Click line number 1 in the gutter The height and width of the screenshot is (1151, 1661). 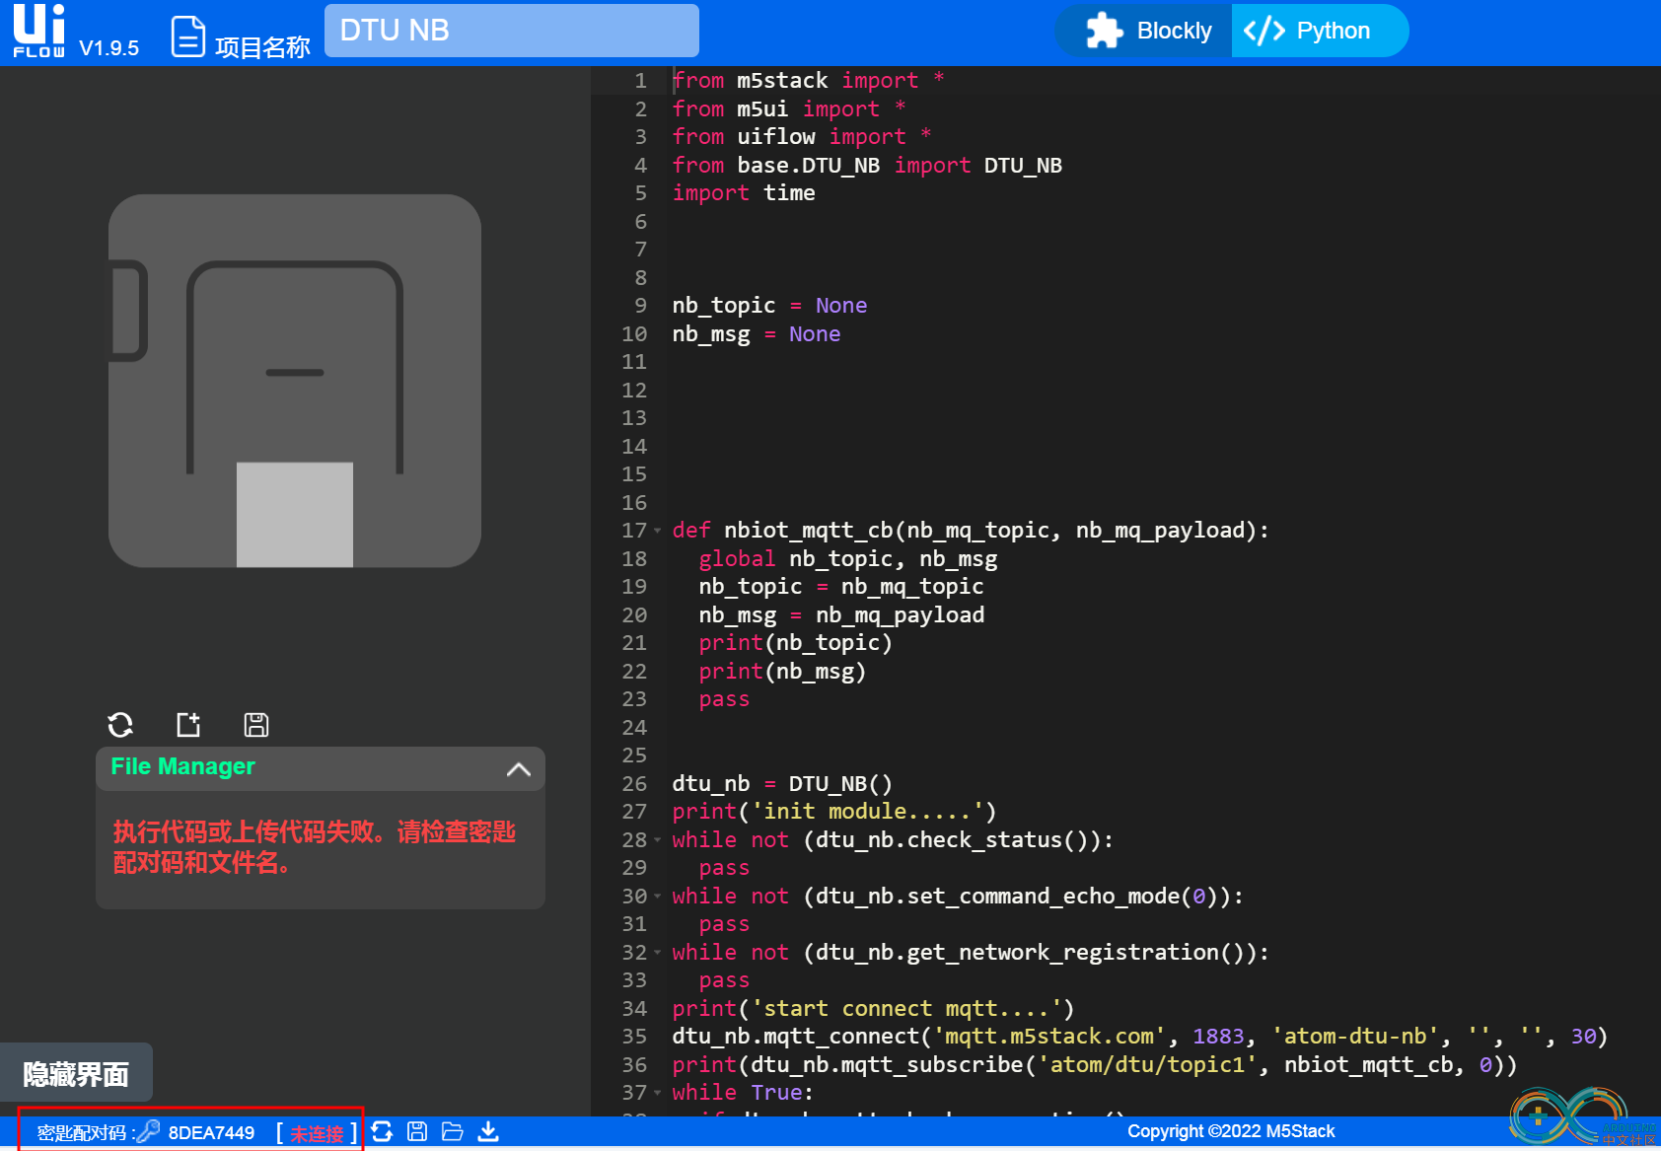pyautogui.click(x=640, y=81)
